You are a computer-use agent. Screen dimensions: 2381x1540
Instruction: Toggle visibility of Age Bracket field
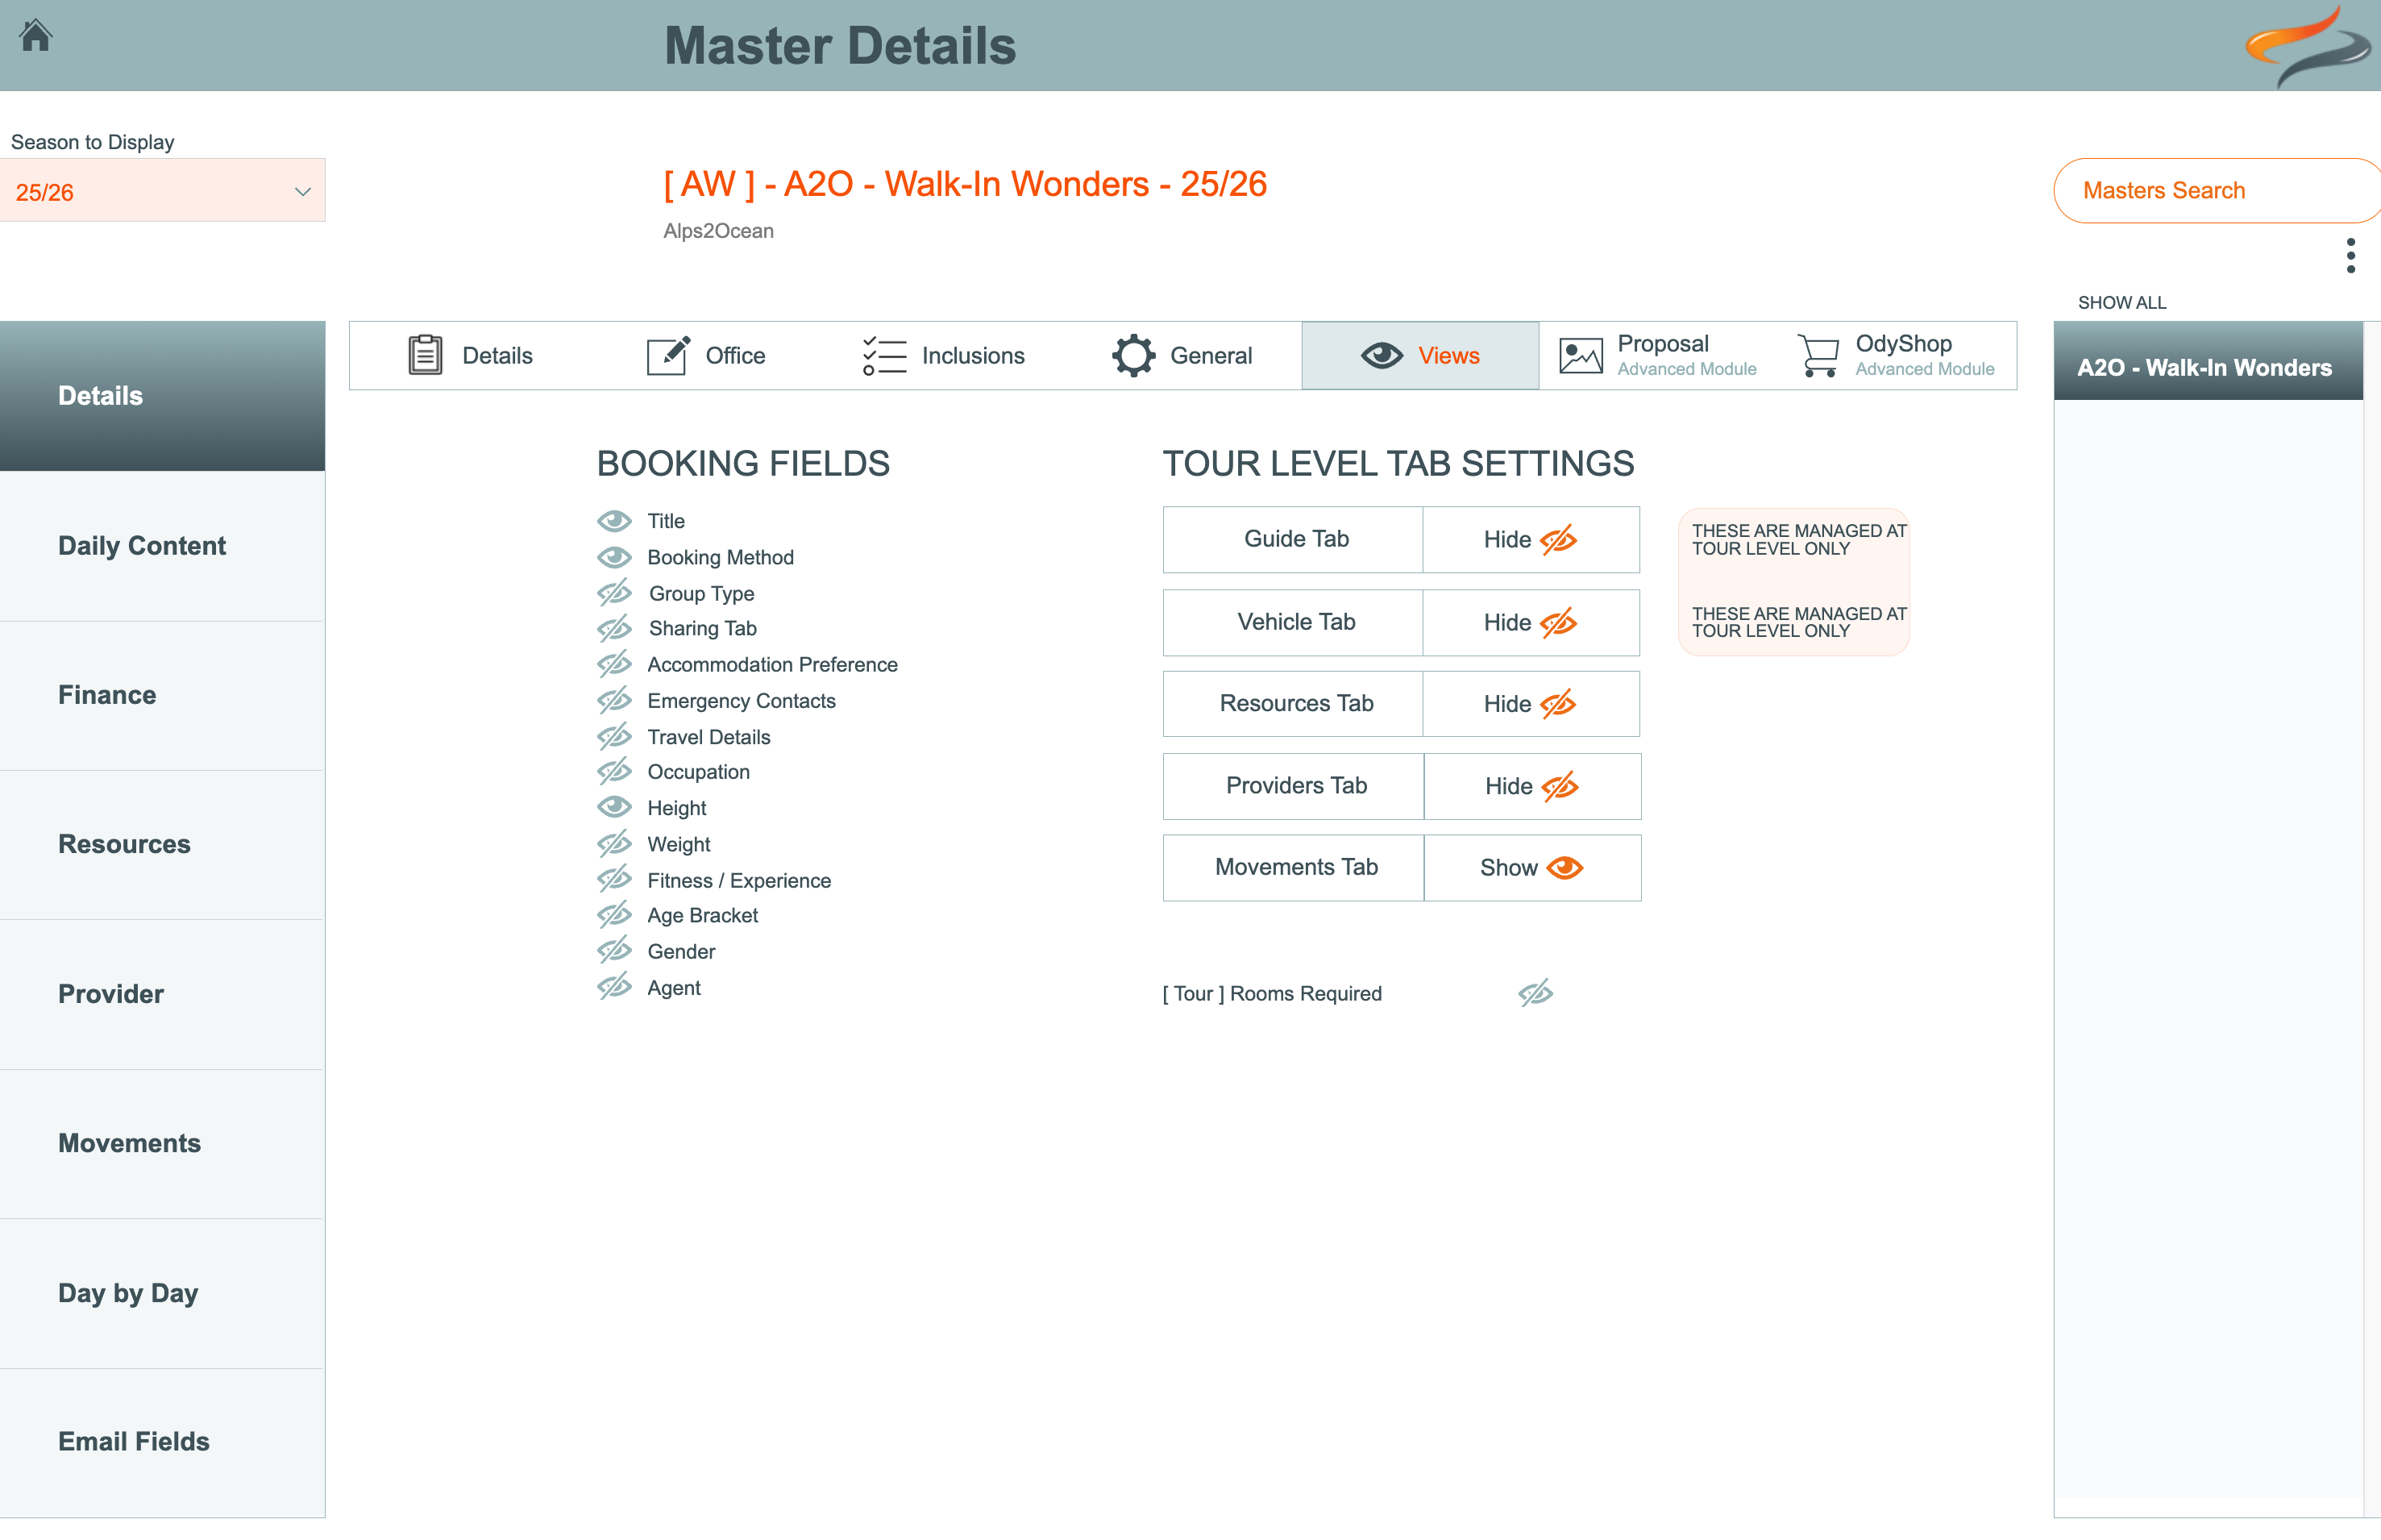[615, 915]
